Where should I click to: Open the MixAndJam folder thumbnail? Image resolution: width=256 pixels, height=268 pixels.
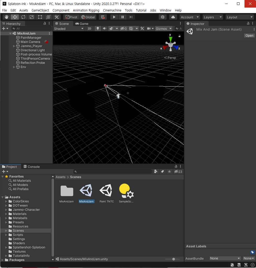click(x=67, y=193)
